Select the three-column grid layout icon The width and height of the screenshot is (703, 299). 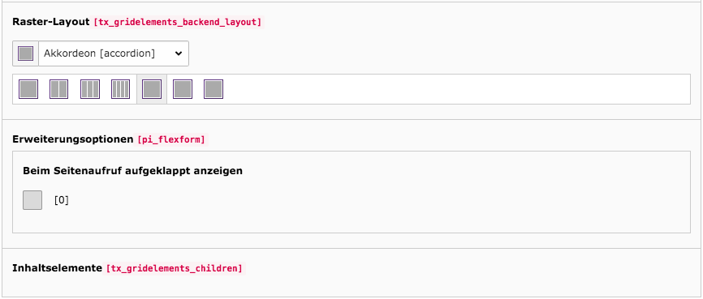click(90, 89)
